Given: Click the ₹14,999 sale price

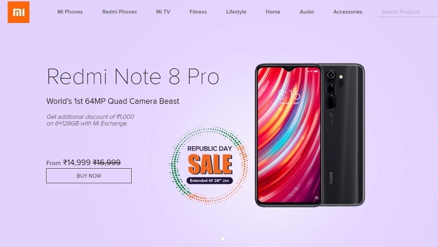Looking at the screenshot, I should coord(77,162).
